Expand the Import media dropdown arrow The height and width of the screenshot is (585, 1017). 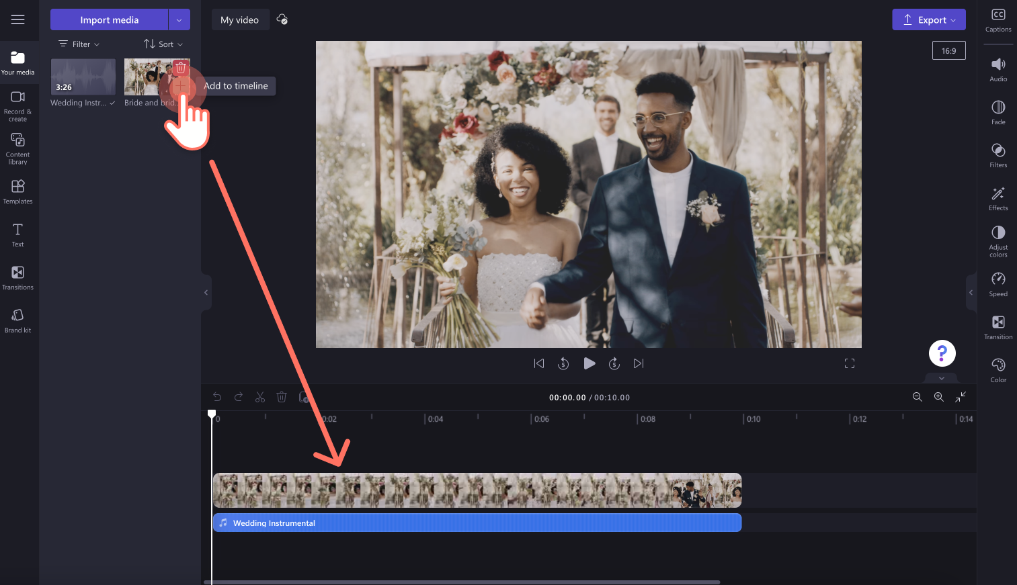coord(179,19)
